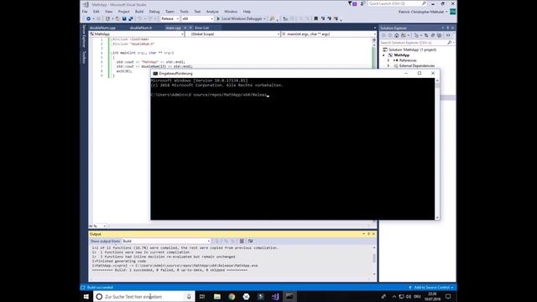Open the Build menu
Viewport: 537px width, 302px height.
(139, 12)
